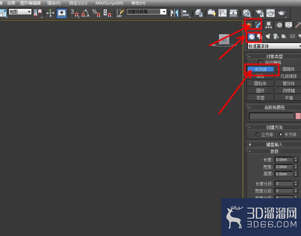Open the 标准基本体 primitive type dropdown
This screenshot has height=236, width=301.
pos(274,46)
